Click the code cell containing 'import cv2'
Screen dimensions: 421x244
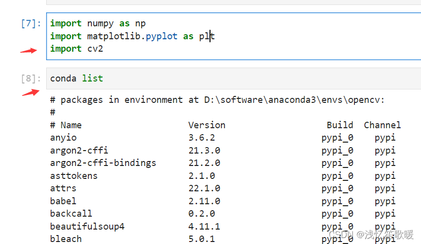click(234, 36)
